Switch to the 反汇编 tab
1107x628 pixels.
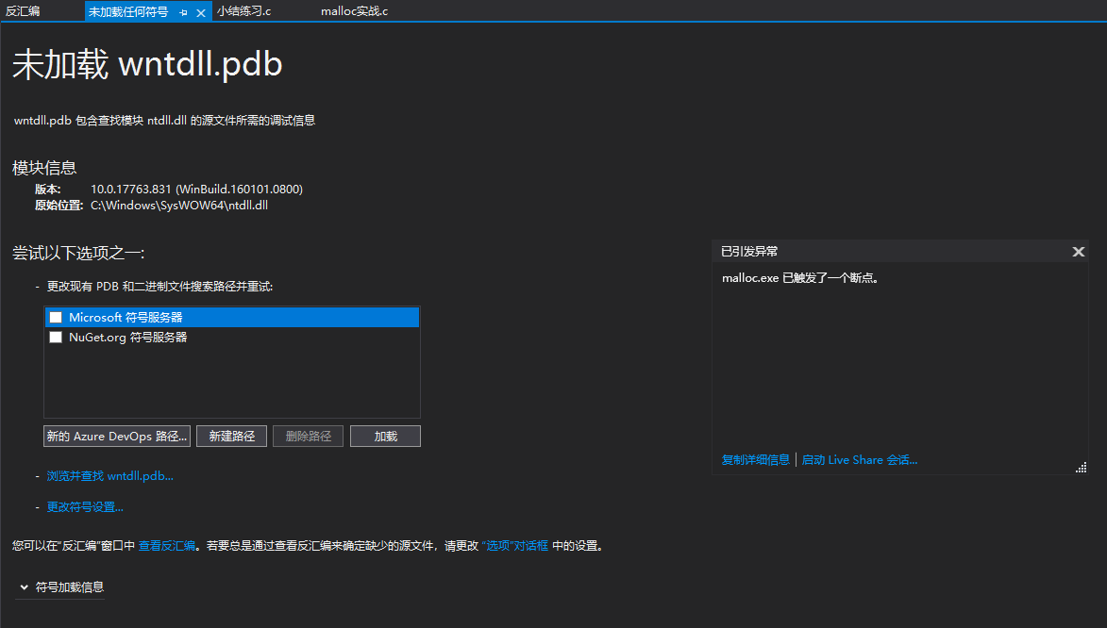coord(23,11)
